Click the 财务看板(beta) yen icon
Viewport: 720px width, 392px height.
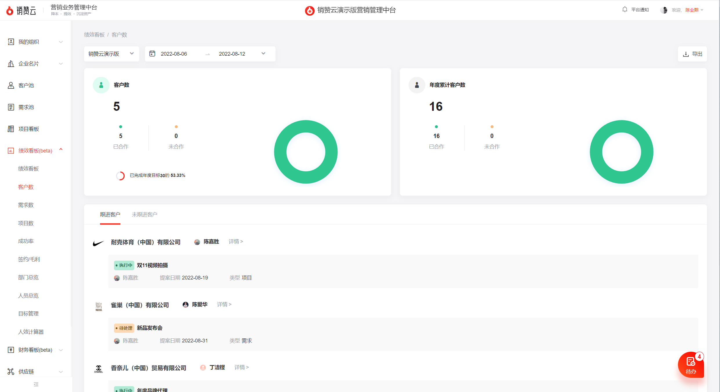[11, 350]
